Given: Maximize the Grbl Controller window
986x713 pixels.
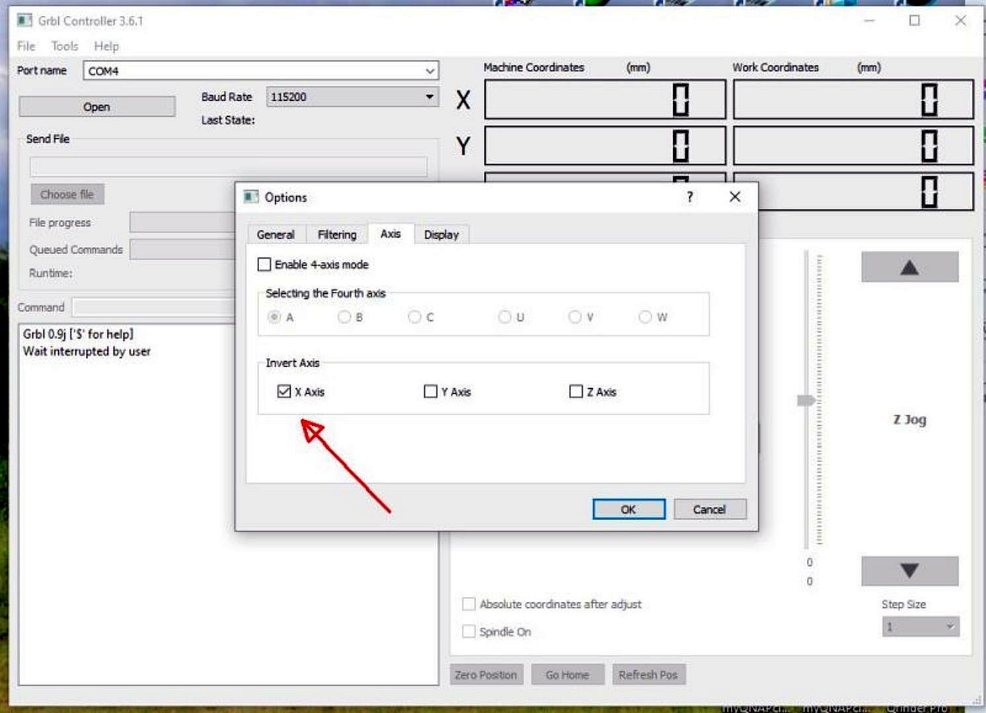Looking at the screenshot, I should pyautogui.click(x=915, y=20).
